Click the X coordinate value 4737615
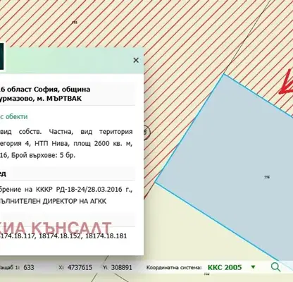This screenshot has height=282, width=293. point(80,267)
